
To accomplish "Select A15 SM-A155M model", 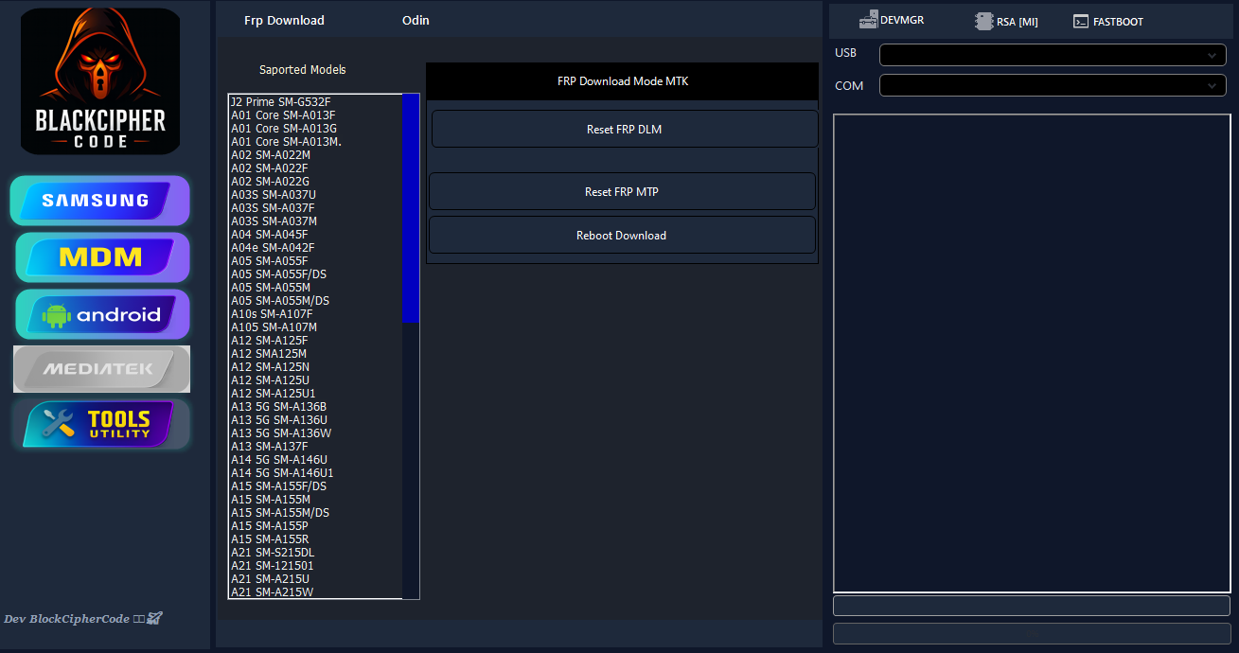I will pos(271,499).
